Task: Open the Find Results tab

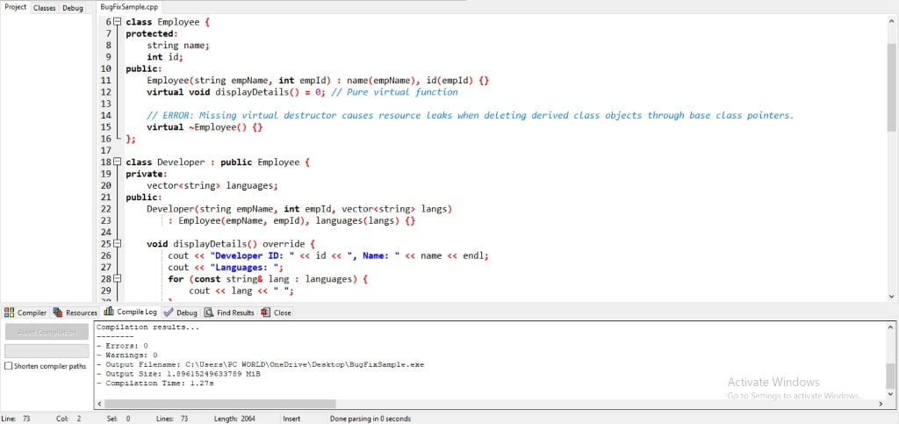Action: point(229,313)
